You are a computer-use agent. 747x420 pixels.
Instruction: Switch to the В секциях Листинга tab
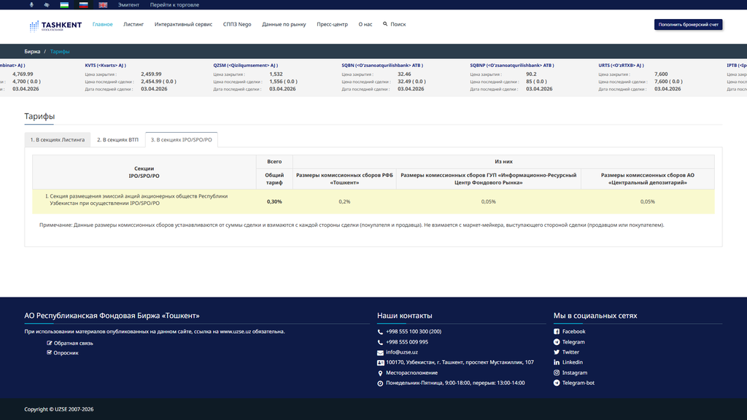(x=58, y=139)
